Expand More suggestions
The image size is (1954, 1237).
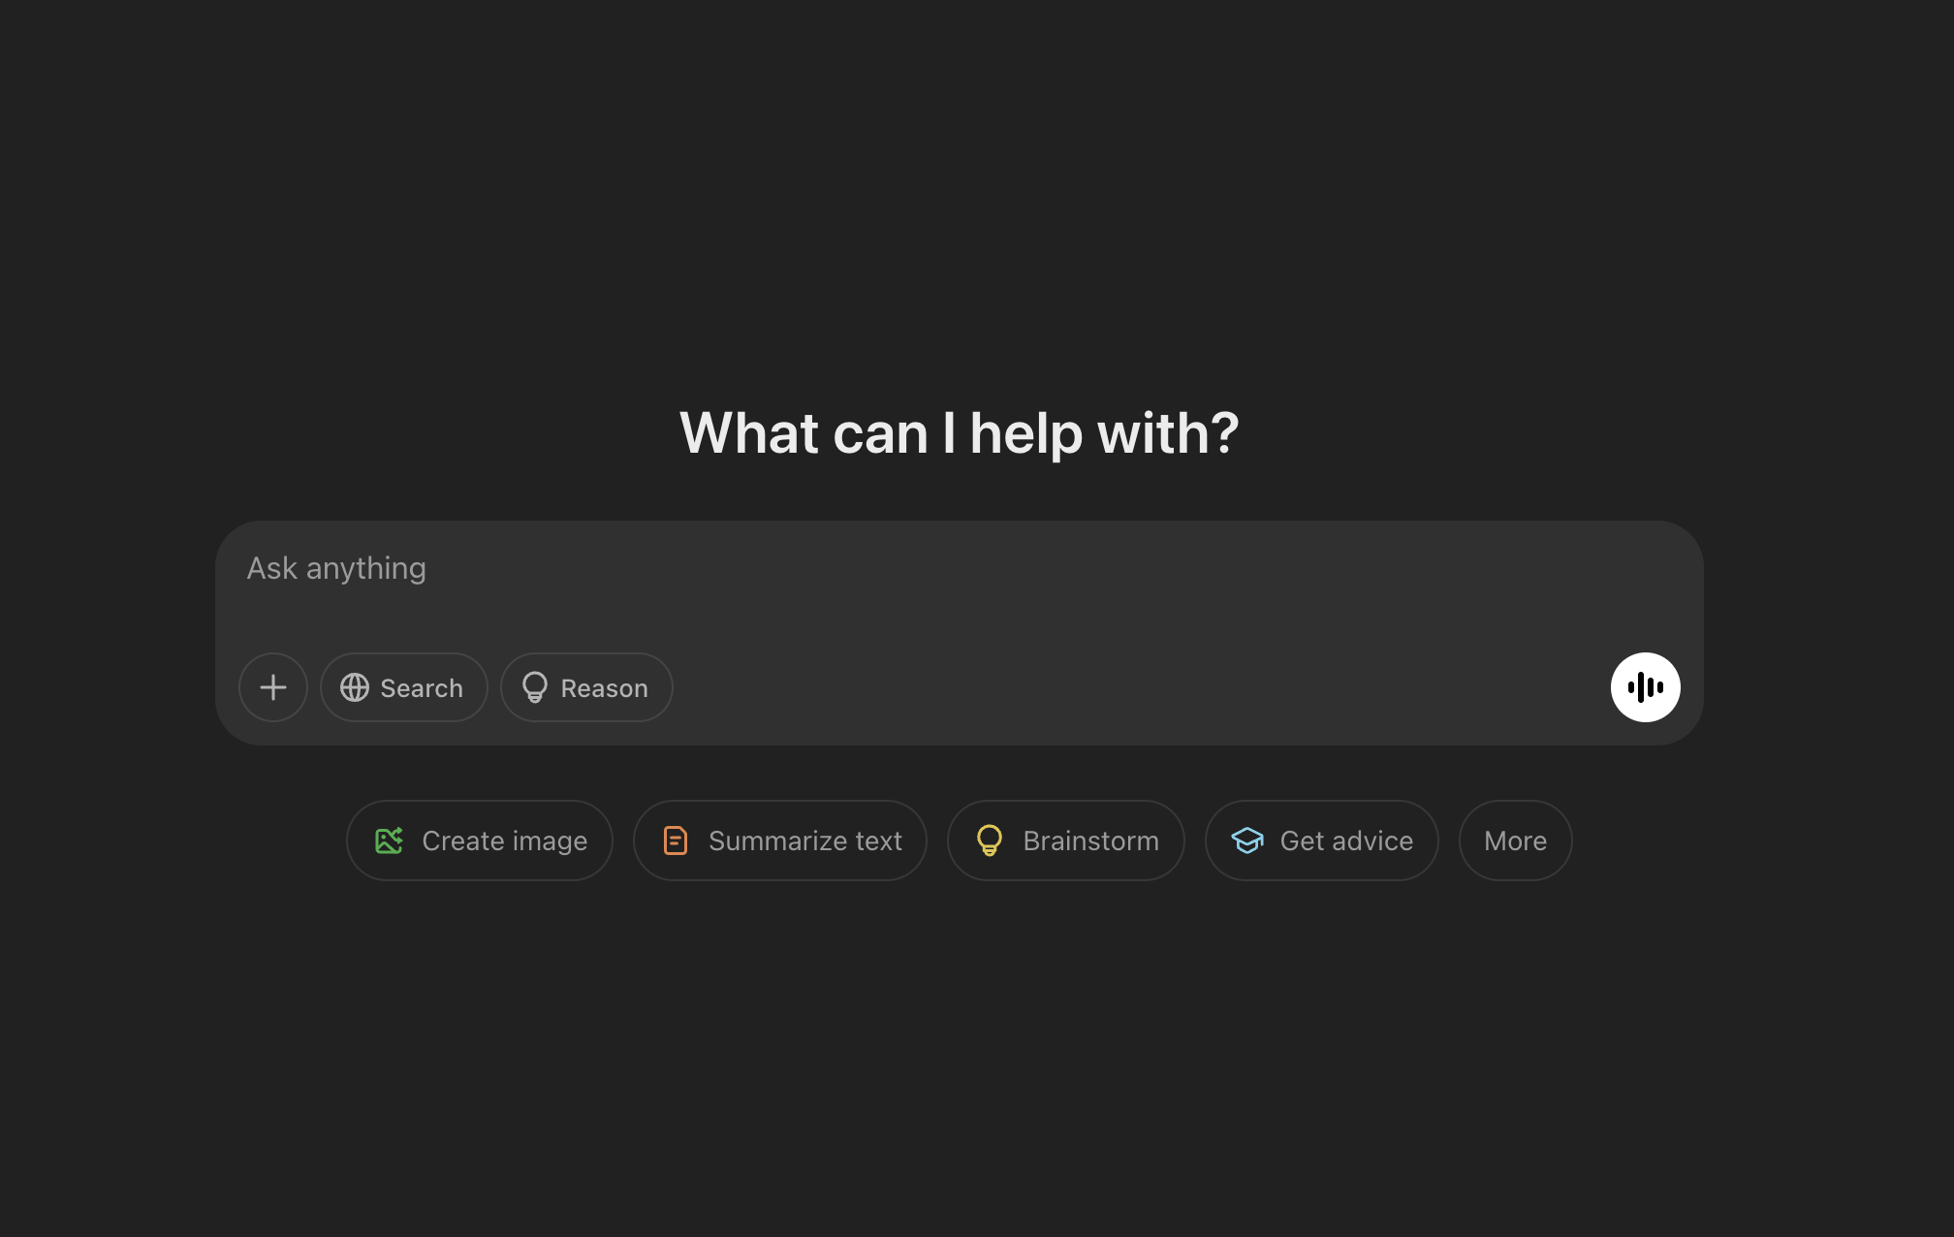click(1516, 841)
